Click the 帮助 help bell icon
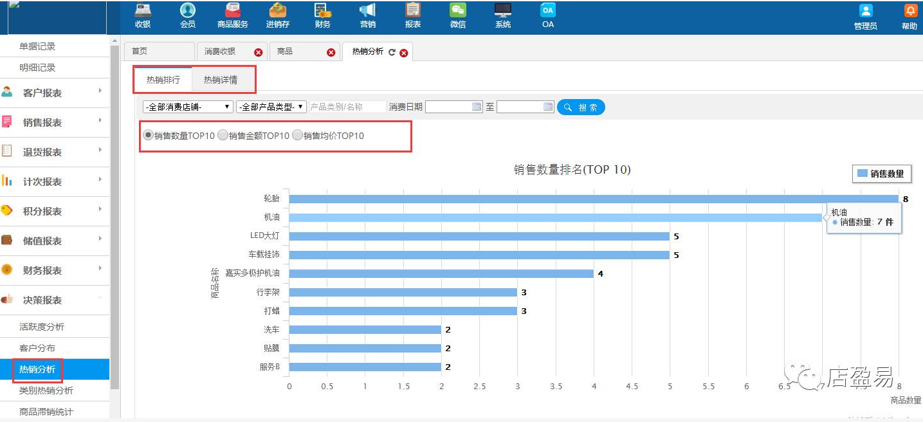The width and height of the screenshot is (923, 422). point(911,12)
